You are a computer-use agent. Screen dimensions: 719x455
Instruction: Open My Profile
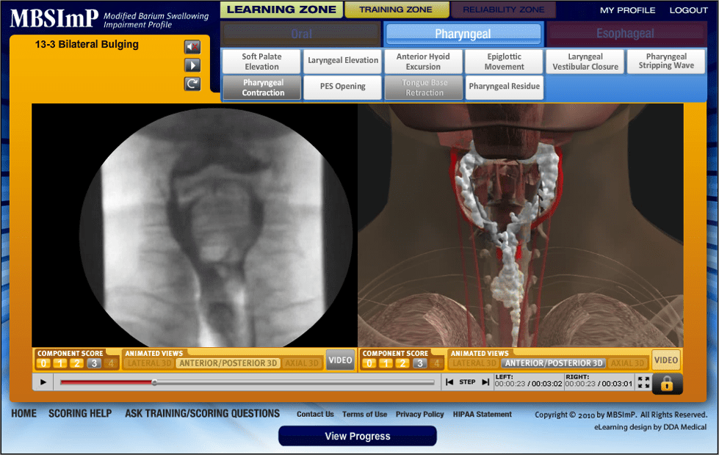coord(627,10)
